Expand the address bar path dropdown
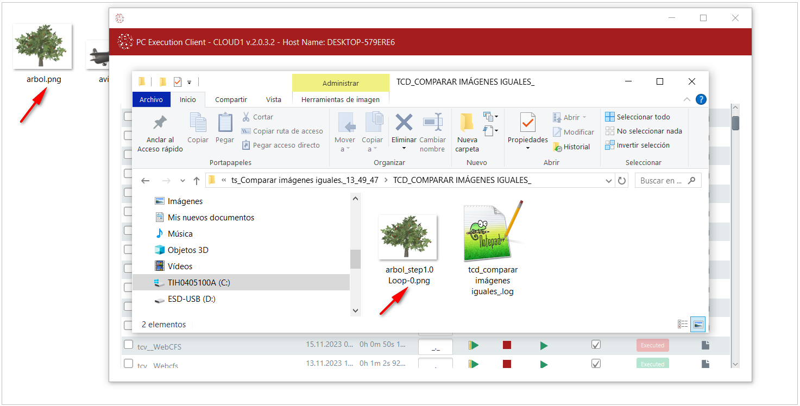This screenshot has width=800, height=406. point(609,181)
